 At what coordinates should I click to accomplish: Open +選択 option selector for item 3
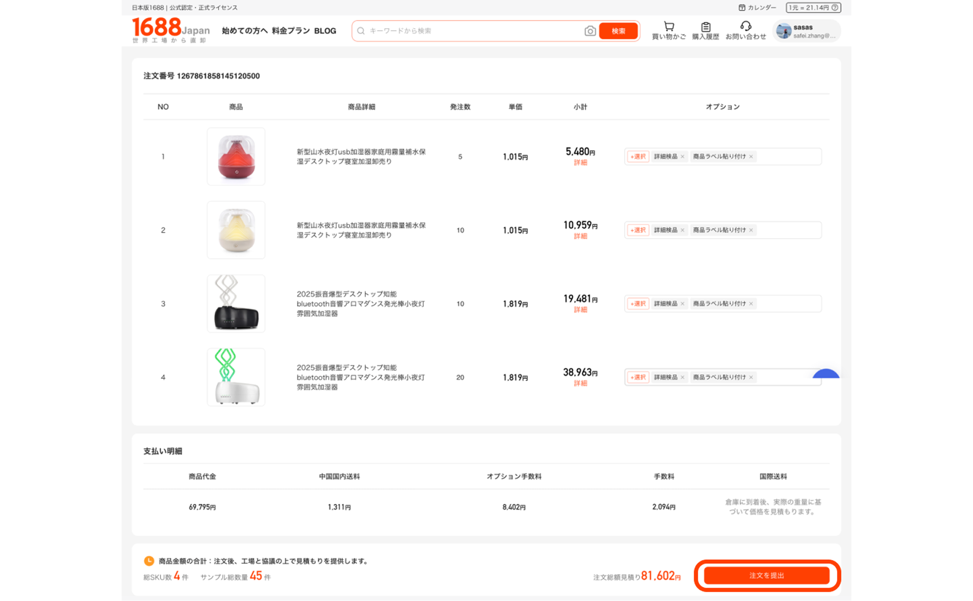tap(638, 304)
